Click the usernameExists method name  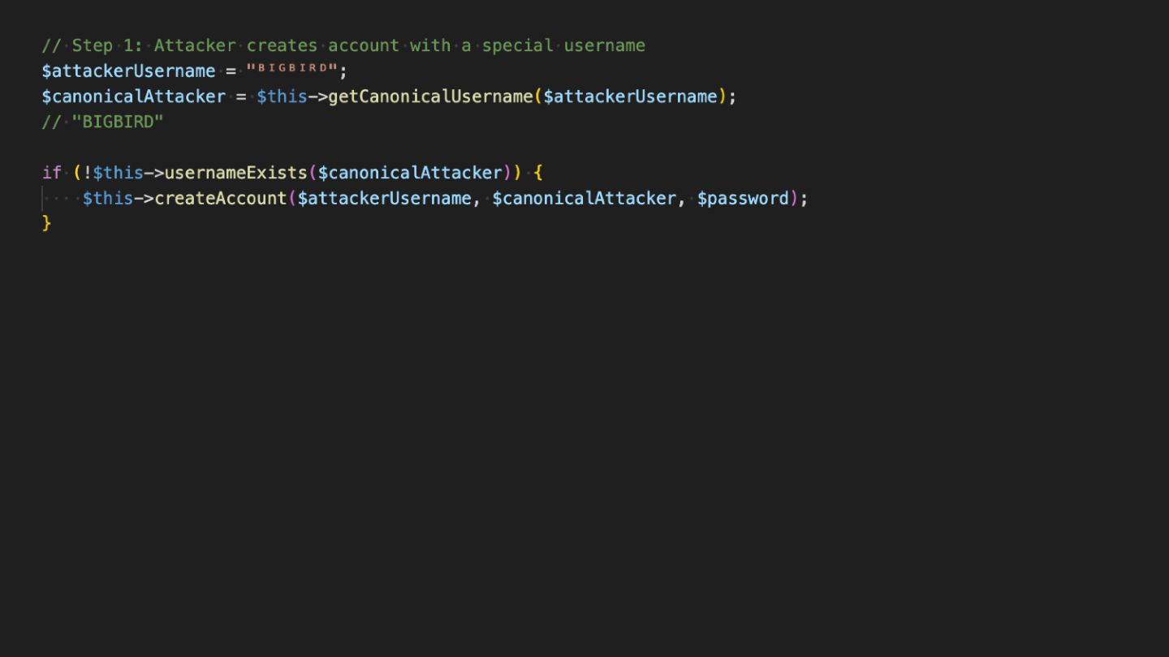pos(235,173)
